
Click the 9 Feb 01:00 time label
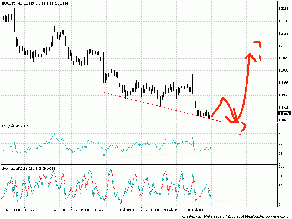coord(173,210)
